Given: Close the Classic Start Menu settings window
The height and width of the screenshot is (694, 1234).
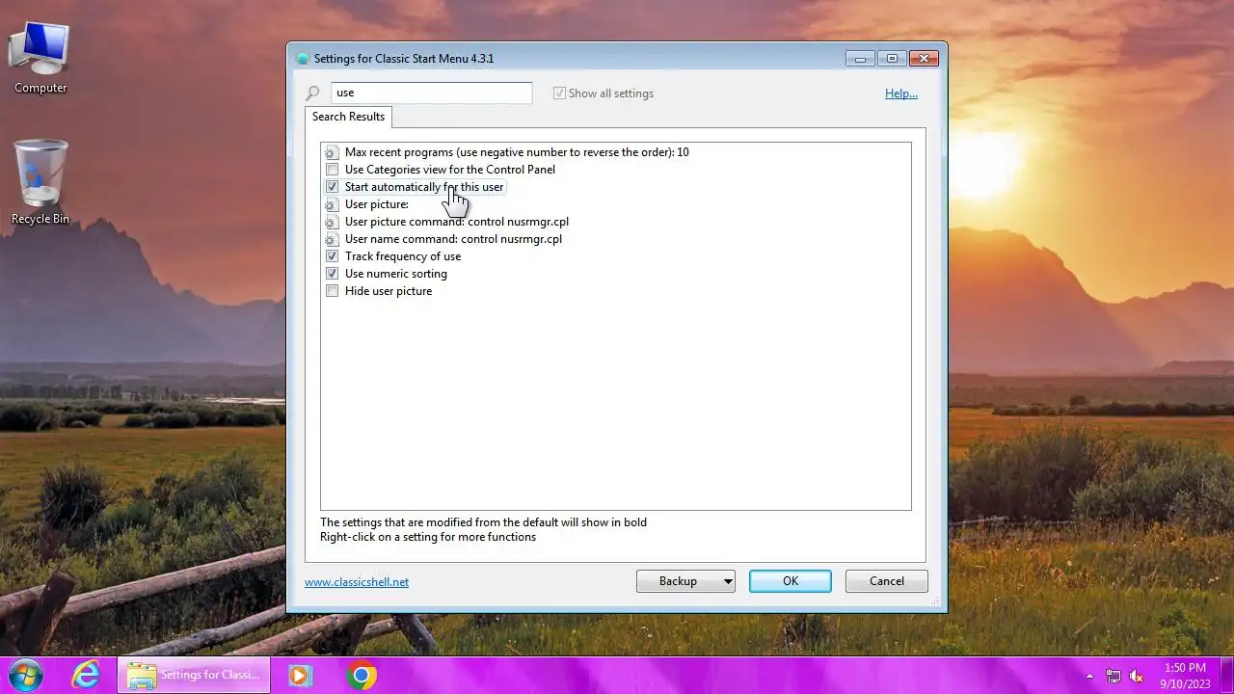Looking at the screenshot, I should (924, 59).
